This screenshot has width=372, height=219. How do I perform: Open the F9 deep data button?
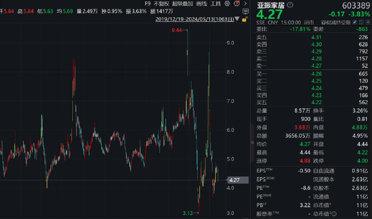point(148,3)
